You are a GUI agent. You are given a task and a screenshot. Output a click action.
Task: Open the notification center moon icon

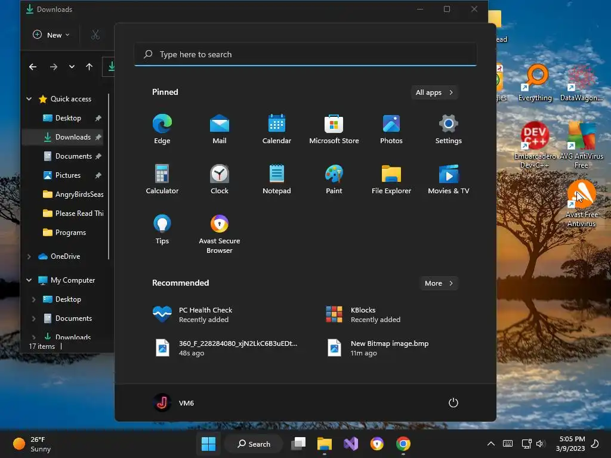(x=595, y=444)
